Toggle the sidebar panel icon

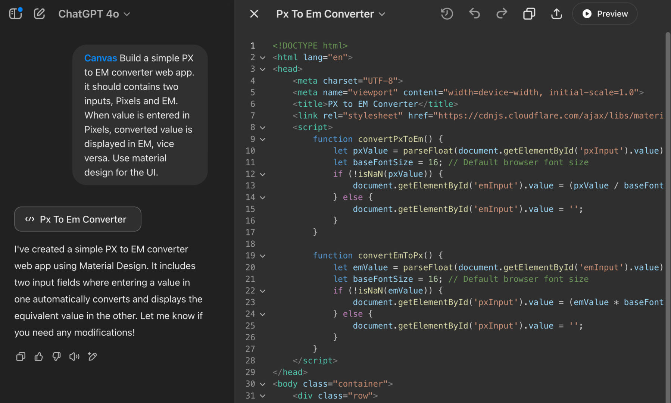pyautogui.click(x=15, y=14)
